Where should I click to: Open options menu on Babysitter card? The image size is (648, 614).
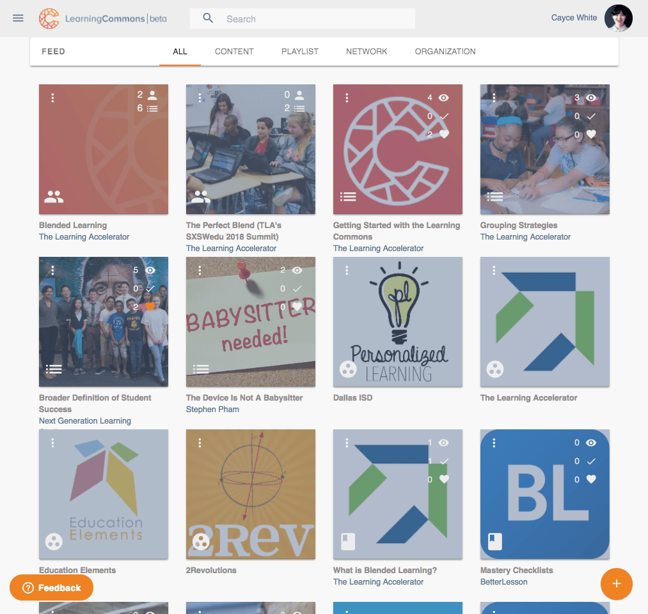tap(200, 270)
